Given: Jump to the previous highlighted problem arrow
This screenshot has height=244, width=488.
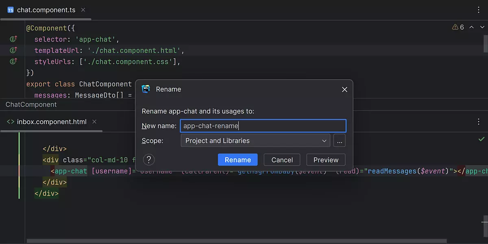Looking at the screenshot, I should 472,27.
